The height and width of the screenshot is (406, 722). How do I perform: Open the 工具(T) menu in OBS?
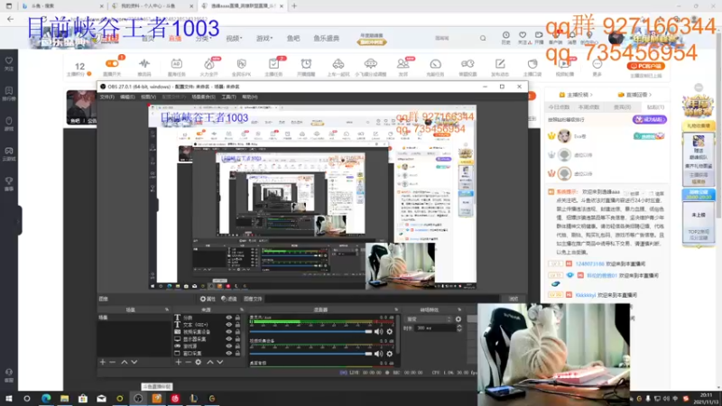coord(229,97)
